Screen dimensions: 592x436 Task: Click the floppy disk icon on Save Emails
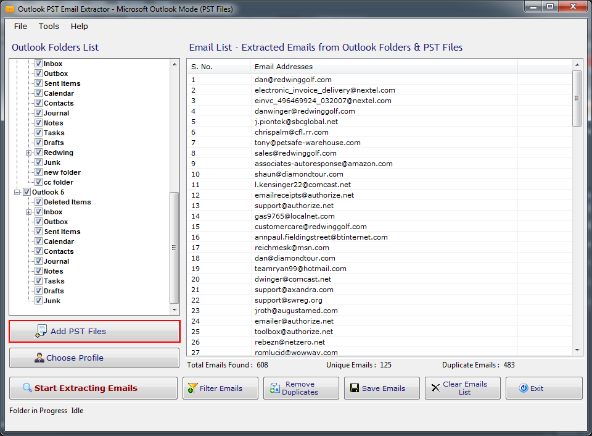[x=355, y=388]
